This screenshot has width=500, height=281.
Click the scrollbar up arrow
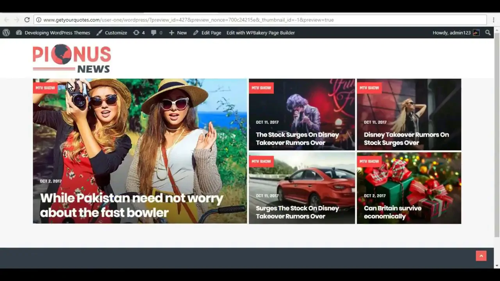point(497,29)
